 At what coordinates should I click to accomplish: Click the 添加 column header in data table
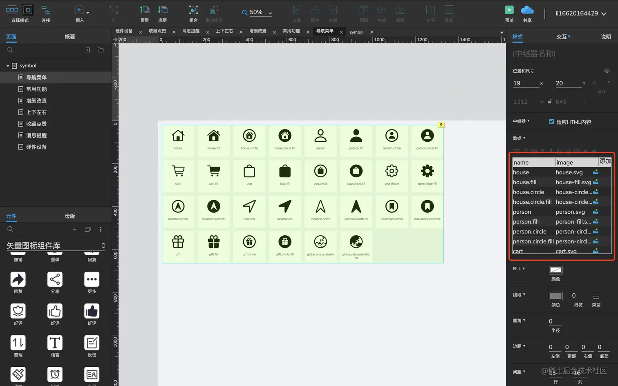pyautogui.click(x=605, y=161)
